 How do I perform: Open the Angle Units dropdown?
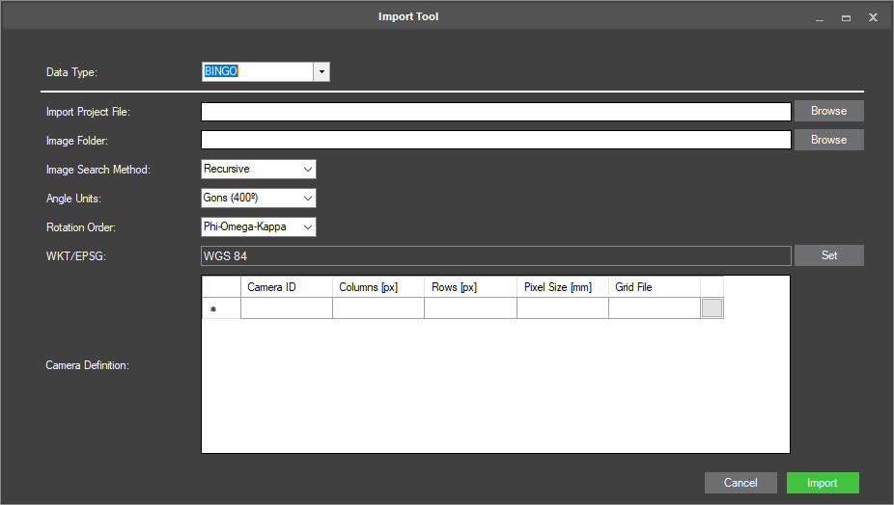(x=308, y=199)
